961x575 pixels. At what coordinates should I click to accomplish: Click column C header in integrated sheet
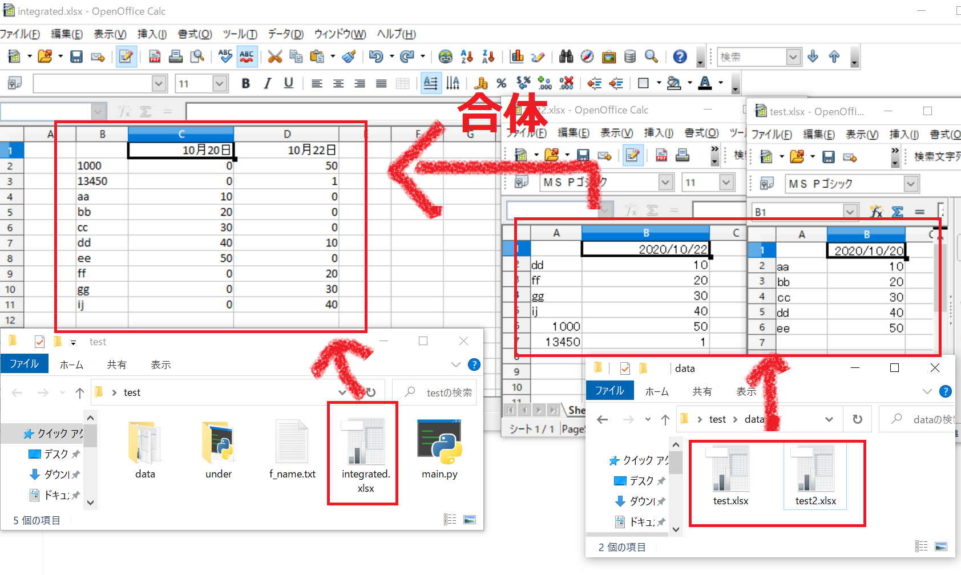pyautogui.click(x=181, y=134)
